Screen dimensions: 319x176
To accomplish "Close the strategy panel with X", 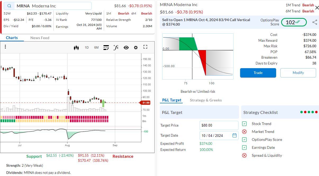I will [x=317, y=8].
